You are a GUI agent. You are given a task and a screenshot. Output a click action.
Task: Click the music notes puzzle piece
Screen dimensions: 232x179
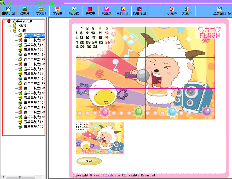pyautogui.click(x=128, y=42)
